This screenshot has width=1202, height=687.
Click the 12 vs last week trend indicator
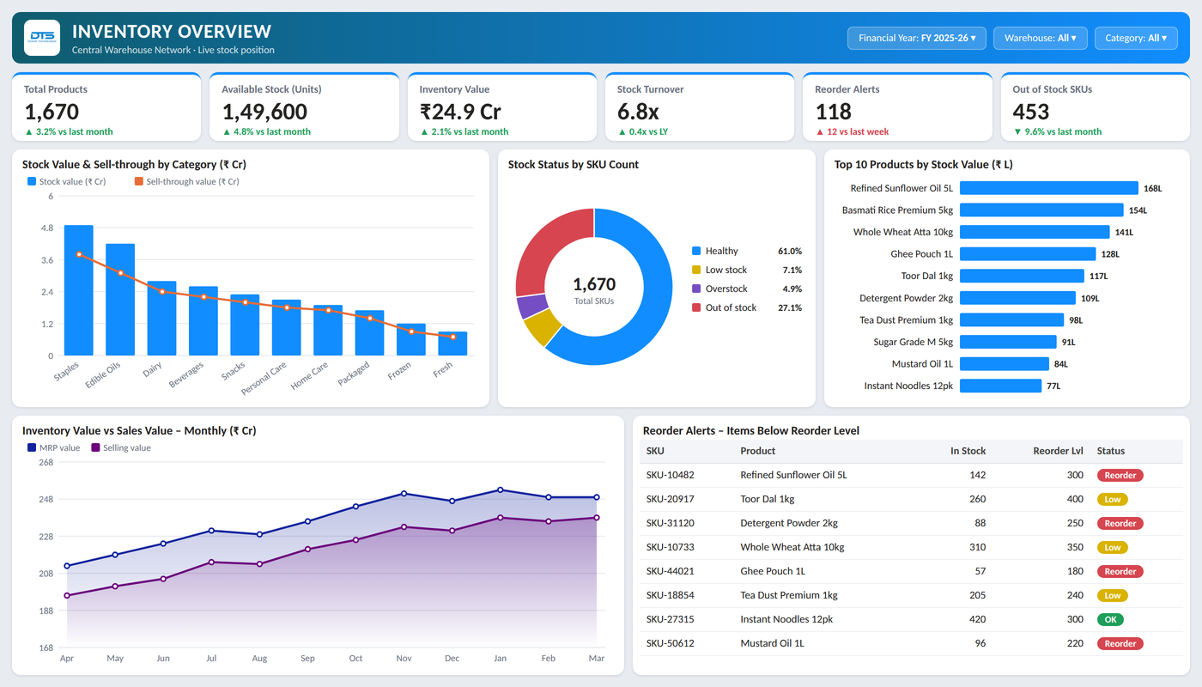coord(853,131)
